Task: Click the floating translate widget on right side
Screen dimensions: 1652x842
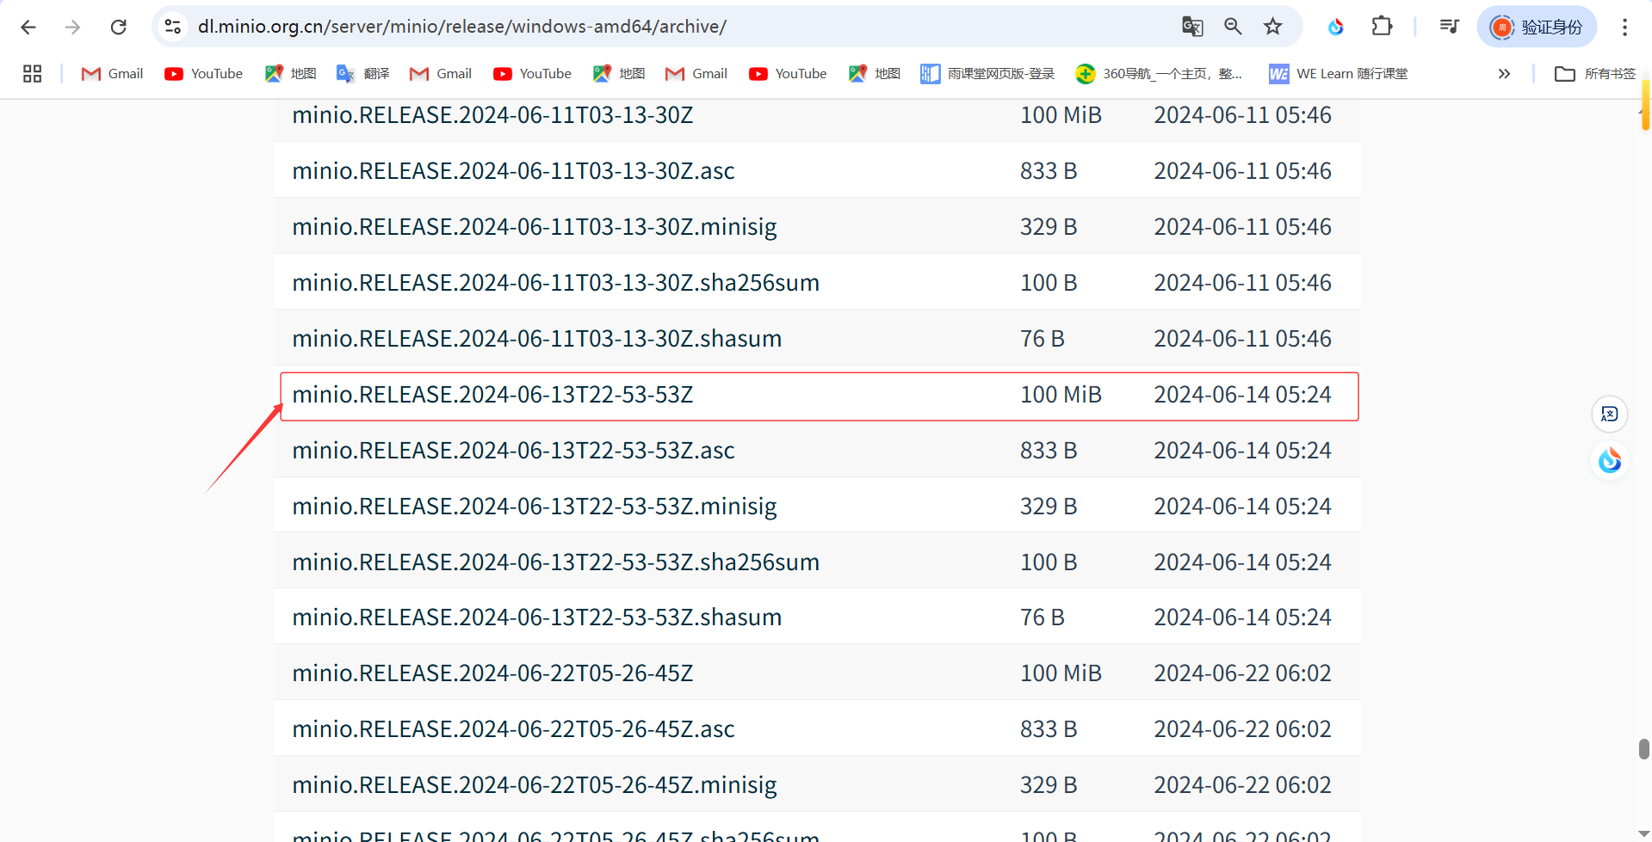Action: [1610, 415]
